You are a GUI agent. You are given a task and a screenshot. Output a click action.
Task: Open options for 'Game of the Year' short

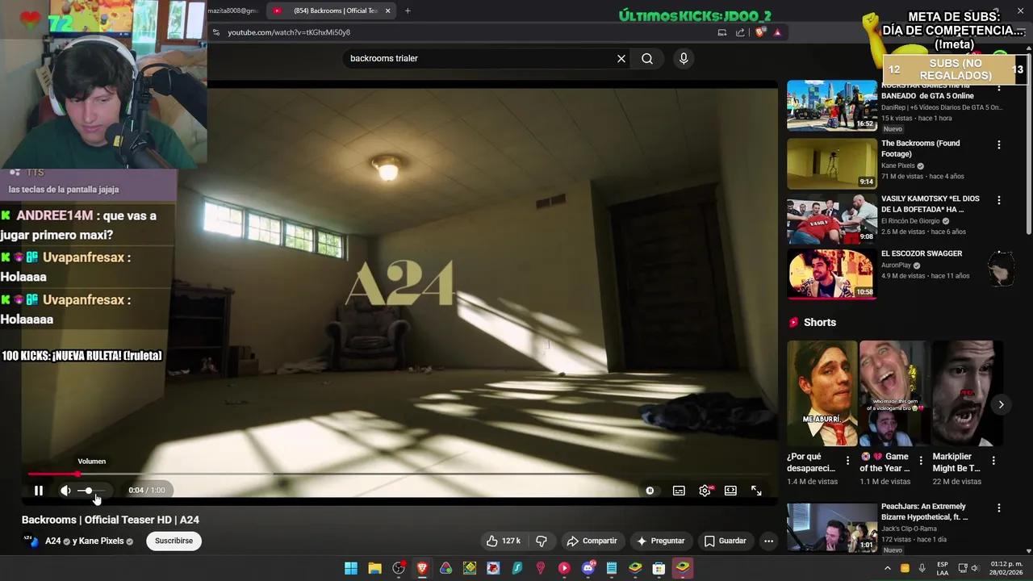click(921, 461)
